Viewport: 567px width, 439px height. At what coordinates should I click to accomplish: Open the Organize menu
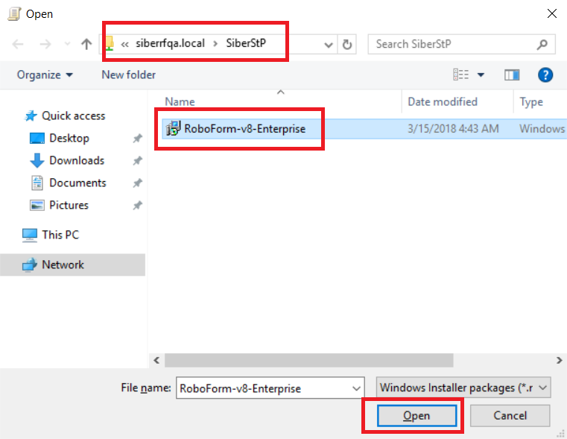coord(45,75)
